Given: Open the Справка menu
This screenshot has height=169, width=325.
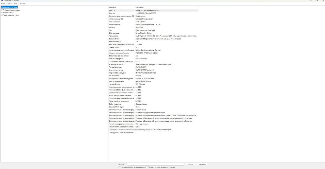Looking at the screenshot, I should tap(22, 4).
